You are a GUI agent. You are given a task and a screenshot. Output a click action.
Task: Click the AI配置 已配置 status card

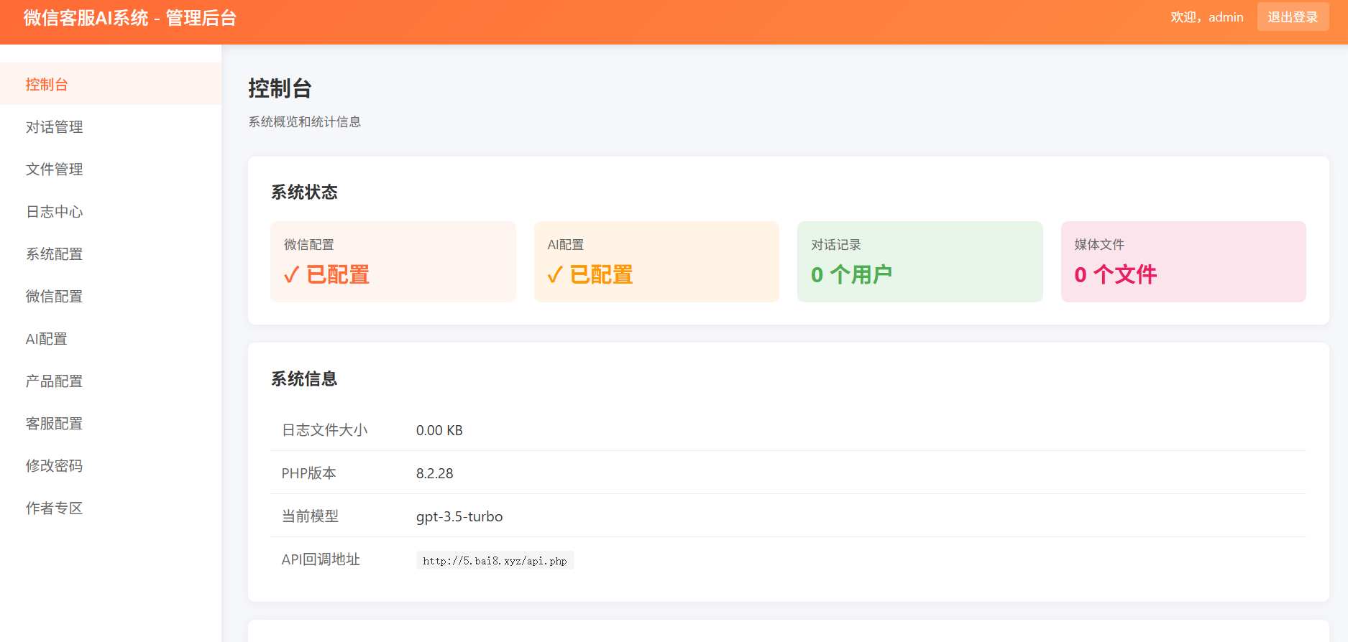(656, 261)
